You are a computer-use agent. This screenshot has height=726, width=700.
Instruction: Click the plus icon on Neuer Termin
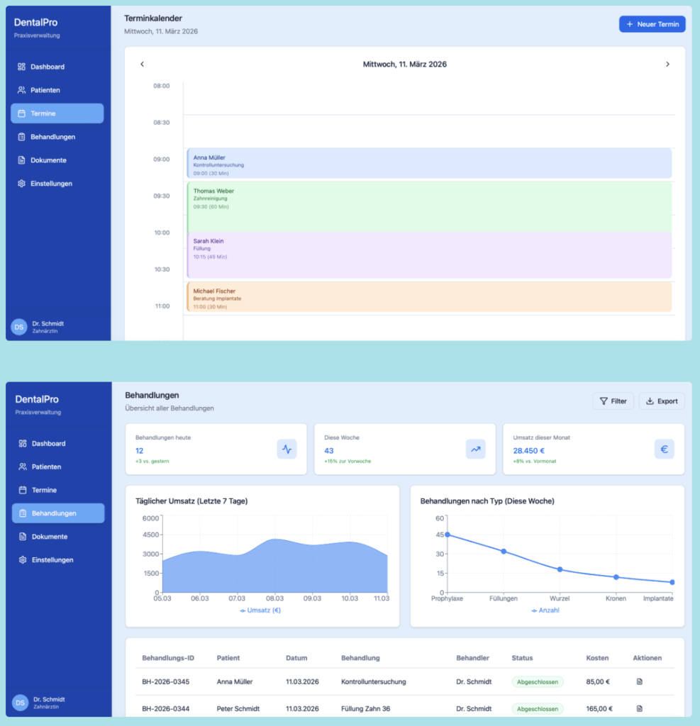coord(629,24)
